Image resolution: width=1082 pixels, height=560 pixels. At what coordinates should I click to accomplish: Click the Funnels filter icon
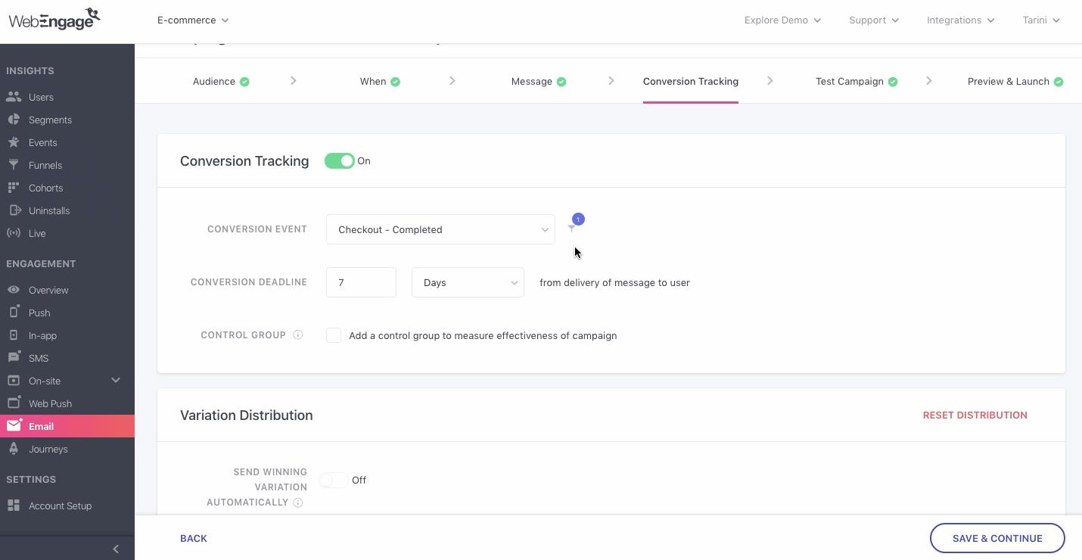14,165
